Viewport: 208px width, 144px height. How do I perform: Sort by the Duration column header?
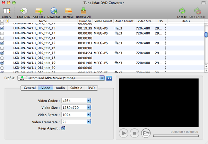[85, 21]
